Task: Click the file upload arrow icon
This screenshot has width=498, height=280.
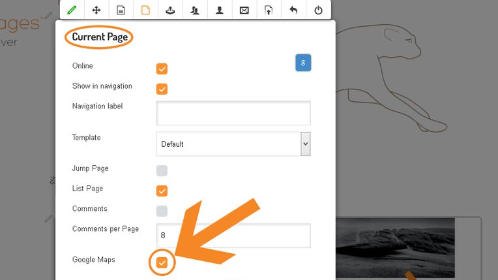Action: point(269,10)
